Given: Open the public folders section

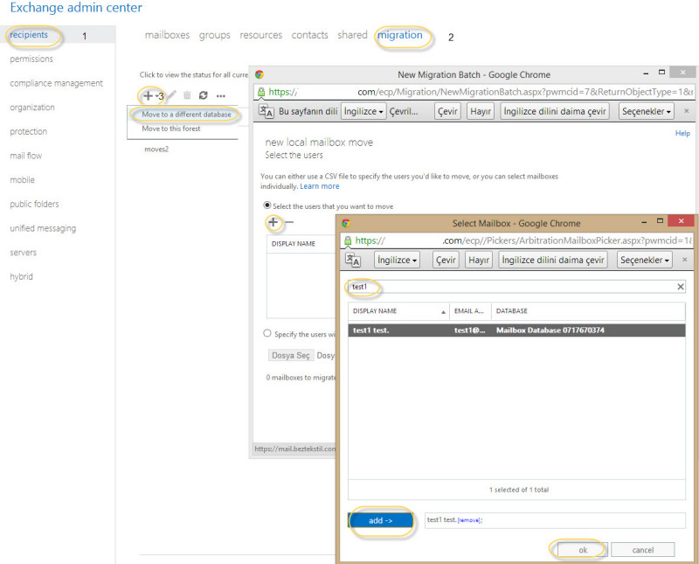Looking at the screenshot, I should pos(34,204).
